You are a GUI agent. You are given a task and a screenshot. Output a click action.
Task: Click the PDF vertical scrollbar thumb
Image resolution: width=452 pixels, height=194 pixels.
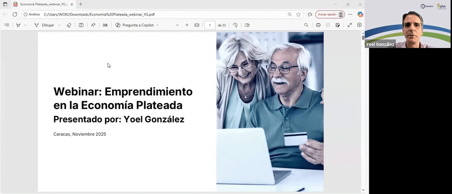(x=363, y=38)
